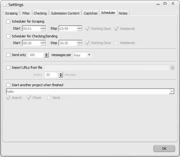Click the every 30 minutes field

click(51, 75)
